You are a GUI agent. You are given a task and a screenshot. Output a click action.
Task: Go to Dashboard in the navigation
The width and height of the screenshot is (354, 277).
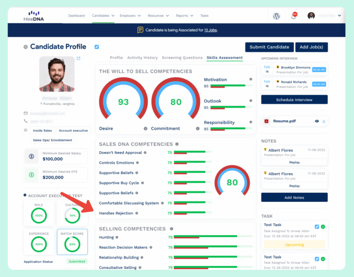(x=76, y=16)
